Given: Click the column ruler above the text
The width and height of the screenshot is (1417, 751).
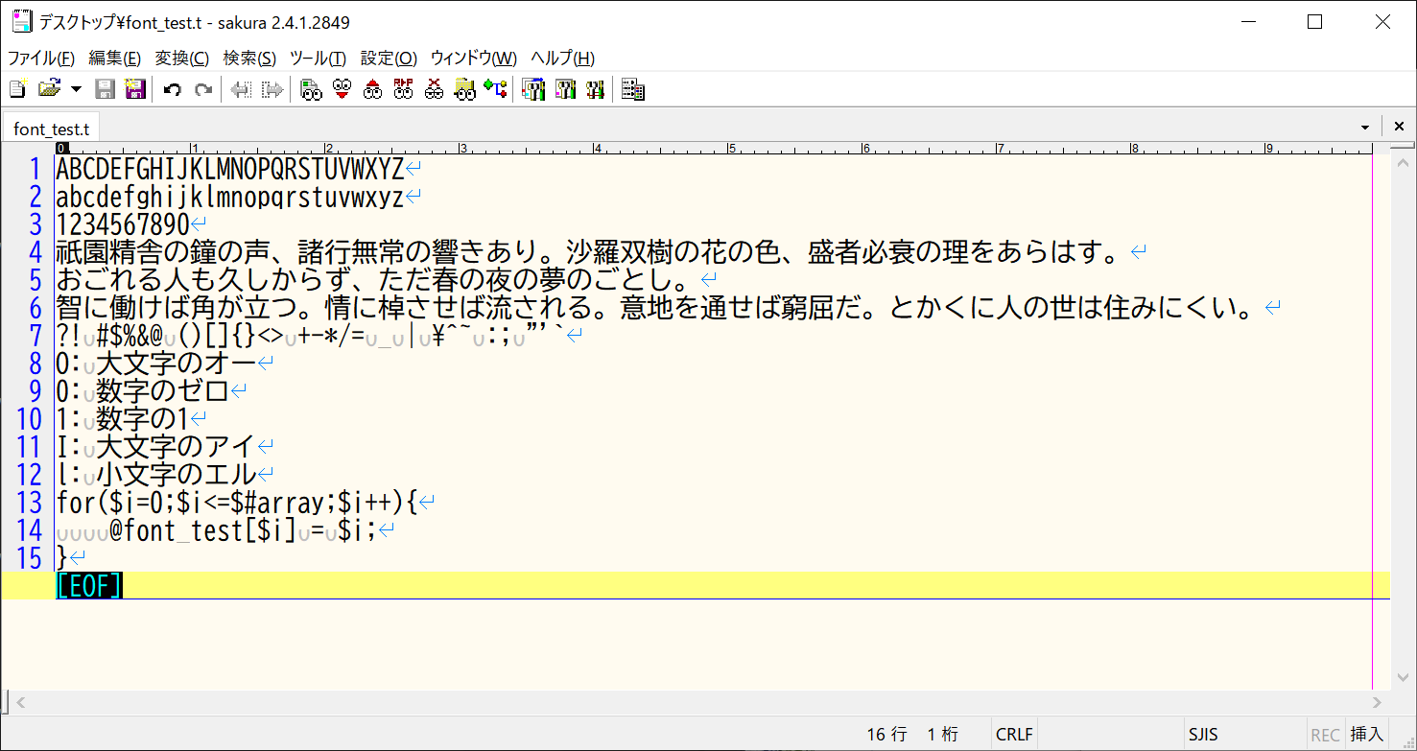Looking at the screenshot, I should (714, 148).
